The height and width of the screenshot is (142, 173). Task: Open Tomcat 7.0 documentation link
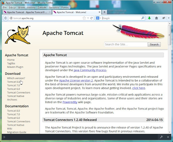point(14,114)
